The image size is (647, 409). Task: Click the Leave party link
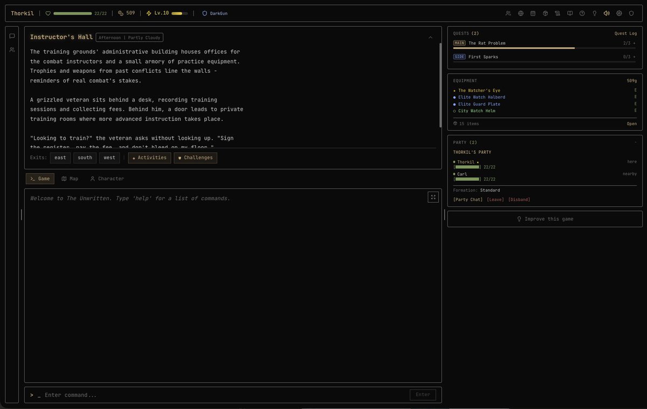495,200
